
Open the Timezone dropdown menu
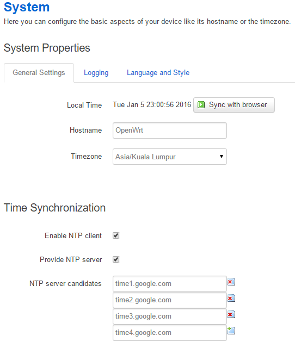click(170, 157)
